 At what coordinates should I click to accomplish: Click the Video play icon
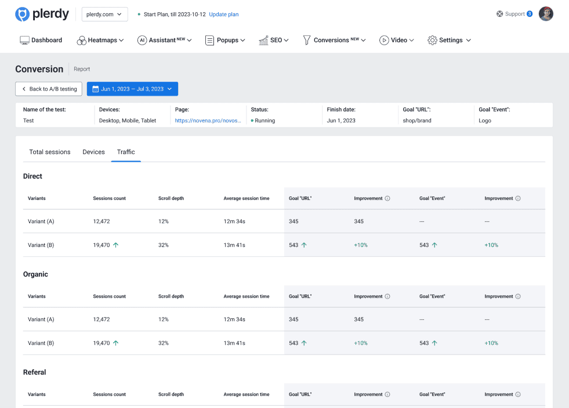pyautogui.click(x=384, y=41)
